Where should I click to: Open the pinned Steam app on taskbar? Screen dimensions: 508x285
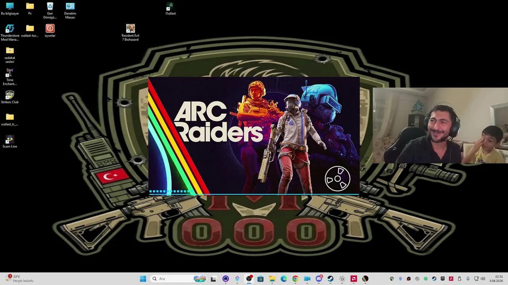tap(330, 279)
